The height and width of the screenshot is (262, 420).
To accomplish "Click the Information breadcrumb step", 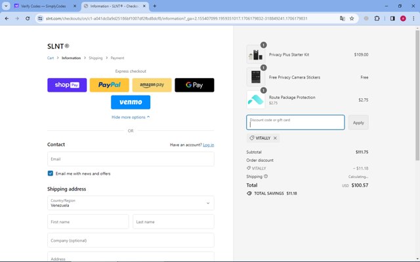I will tap(71, 58).
